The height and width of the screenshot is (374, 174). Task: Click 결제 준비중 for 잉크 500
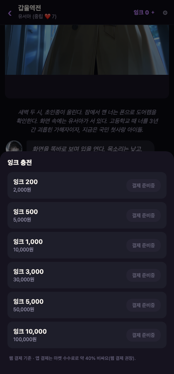click(144, 215)
